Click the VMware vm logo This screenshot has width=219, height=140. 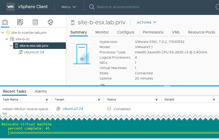(x=10, y=7)
